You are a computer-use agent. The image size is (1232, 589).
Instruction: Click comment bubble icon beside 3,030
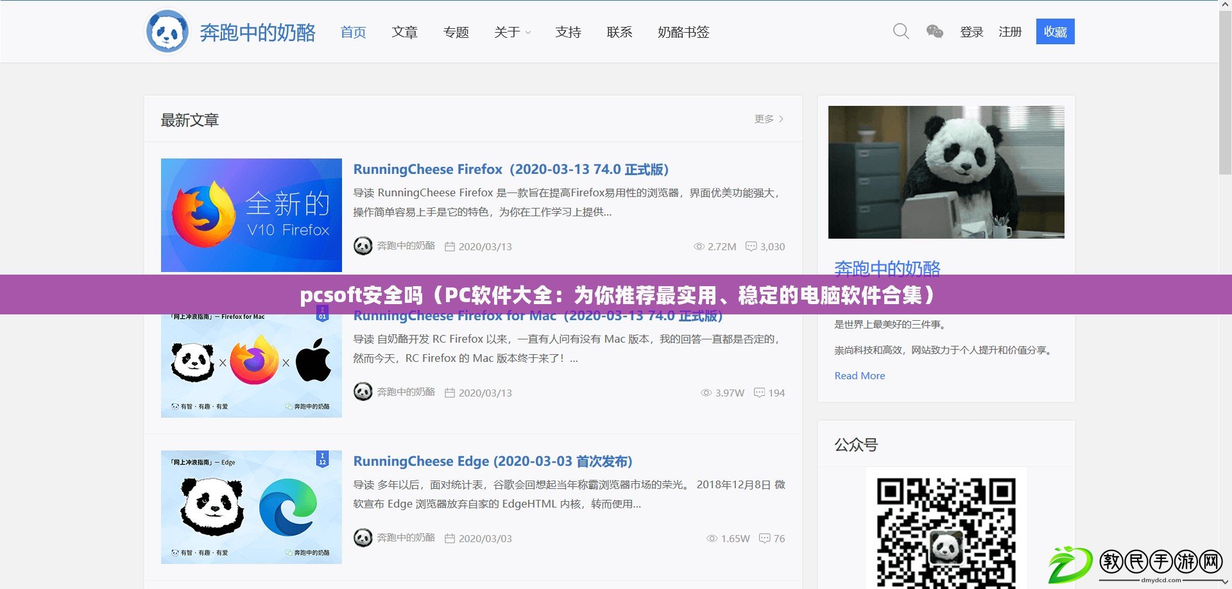pyautogui.click(x=751, y=246)
